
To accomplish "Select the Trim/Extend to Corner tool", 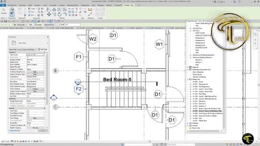I will pyautogui.click(x=65, y=15).
